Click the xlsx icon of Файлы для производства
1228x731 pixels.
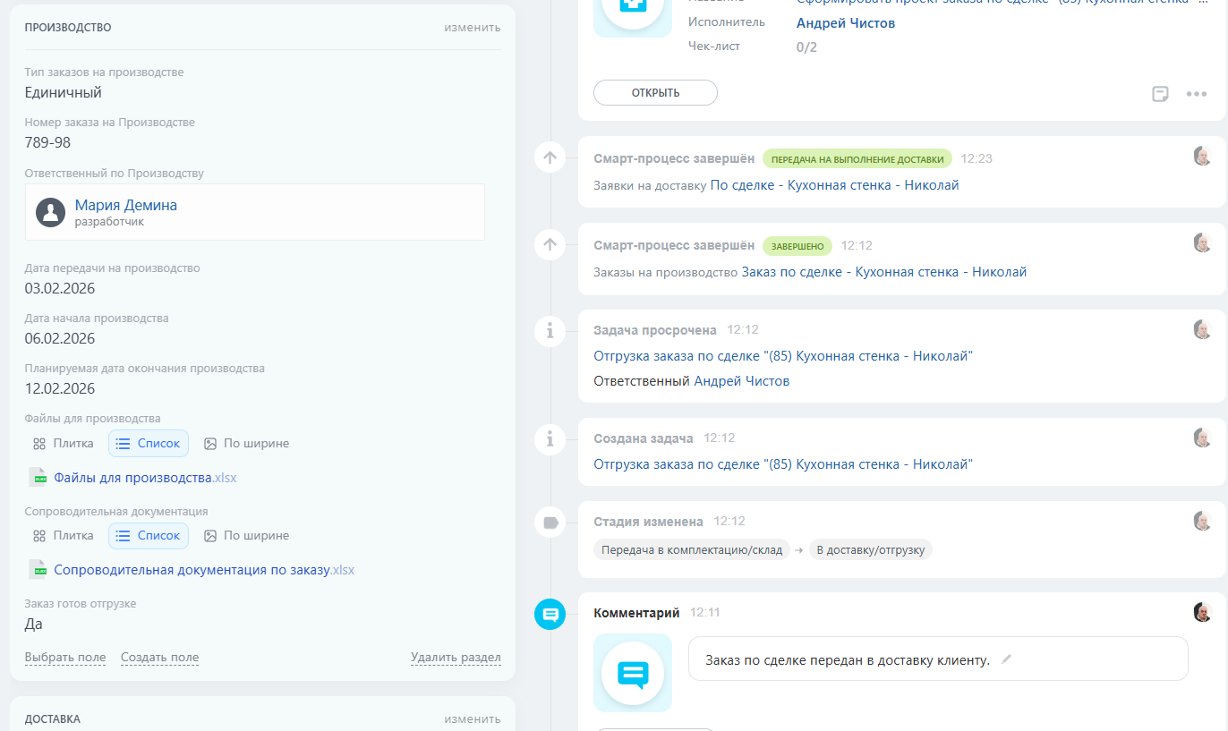point(38,478)
